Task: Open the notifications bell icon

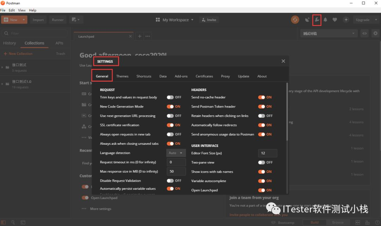Action: [x=325, y=20]
